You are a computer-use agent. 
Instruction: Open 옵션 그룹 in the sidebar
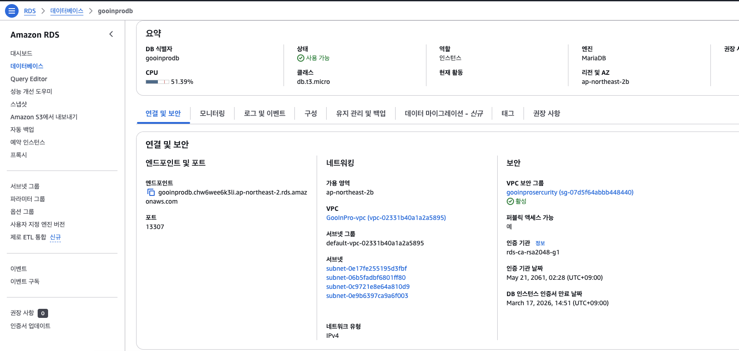[22, 212]
